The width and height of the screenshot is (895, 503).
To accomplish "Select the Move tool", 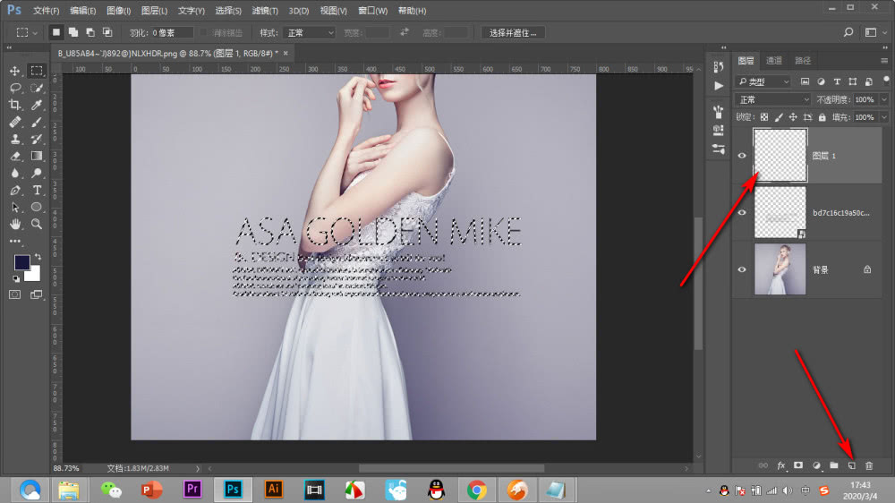I will [15, 71].
